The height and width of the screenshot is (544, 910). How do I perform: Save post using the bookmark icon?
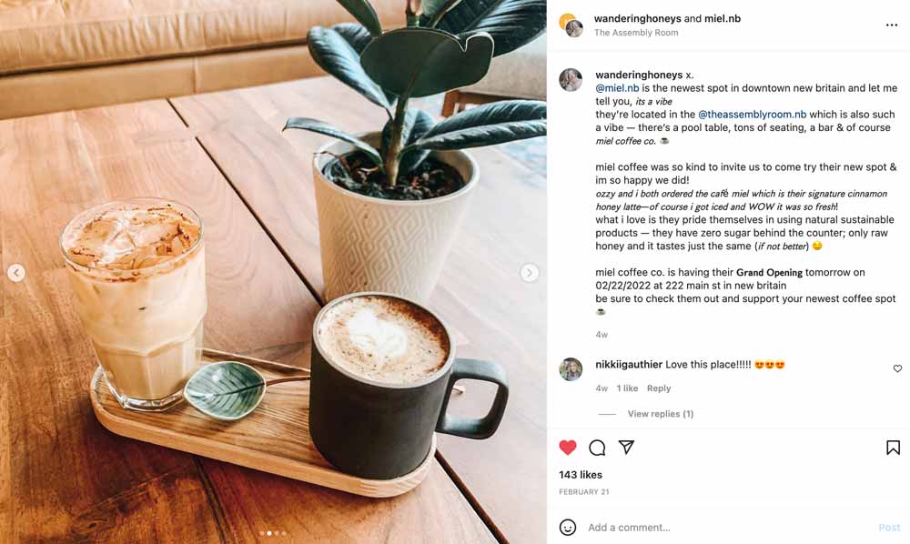click(x=893, y=448)
